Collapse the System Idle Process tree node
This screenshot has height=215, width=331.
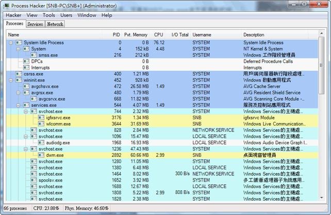11,43
